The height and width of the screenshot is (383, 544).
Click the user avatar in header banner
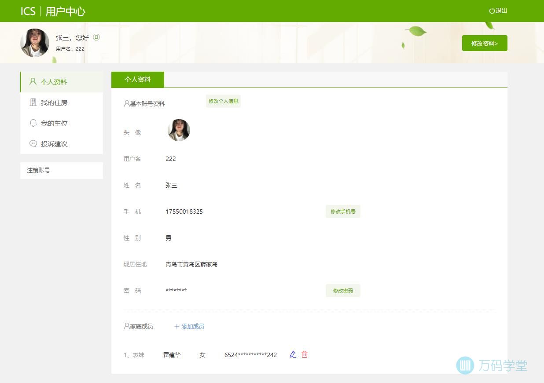point(35,43)
